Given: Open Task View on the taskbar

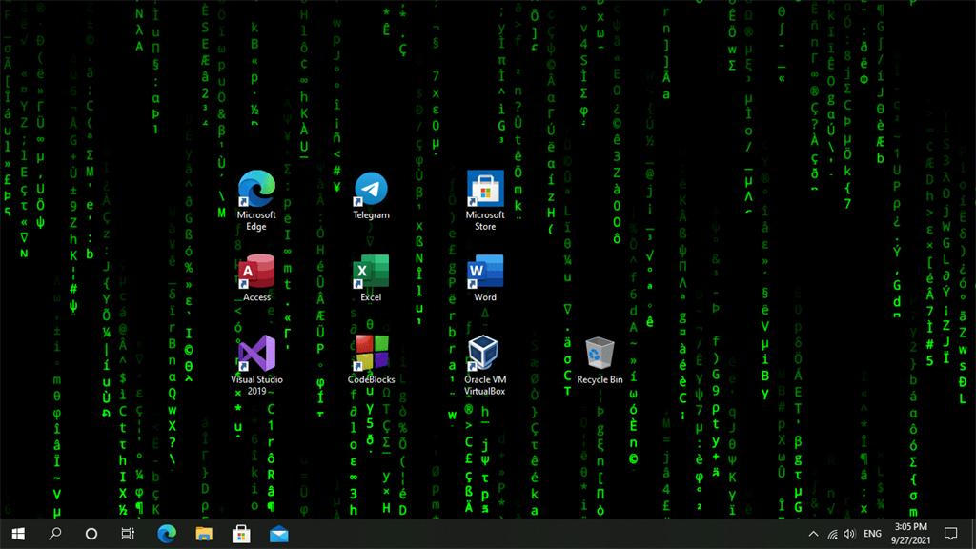Looking at the screenshot, I should coord(129,534).
